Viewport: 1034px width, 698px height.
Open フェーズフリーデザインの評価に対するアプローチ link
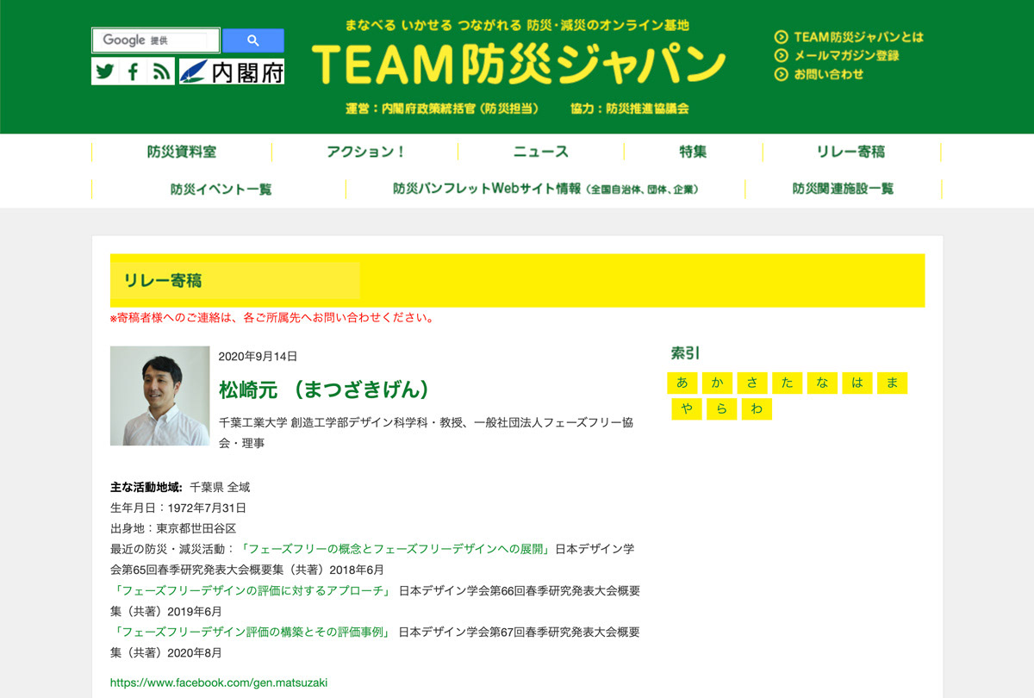coord(252,590)
